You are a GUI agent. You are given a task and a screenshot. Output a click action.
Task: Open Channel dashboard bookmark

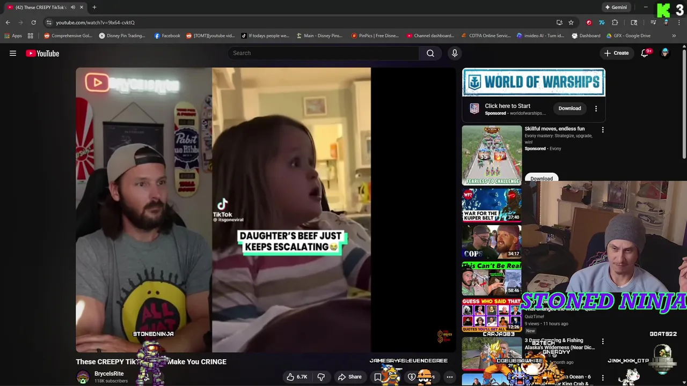pyautogui.click(x=430, y=36)
